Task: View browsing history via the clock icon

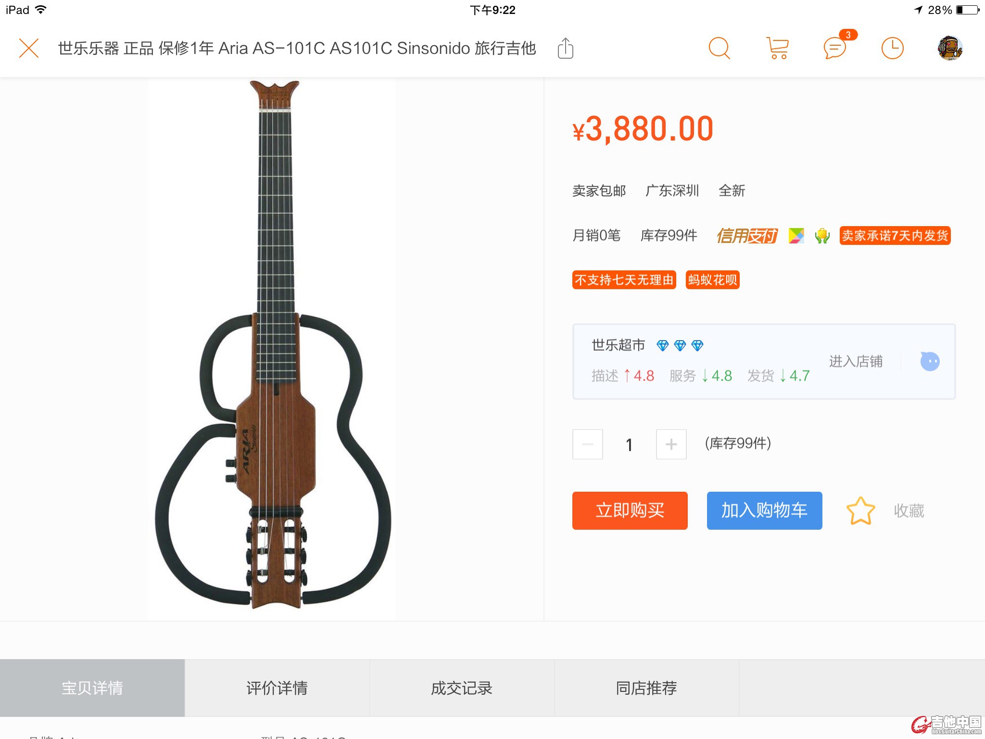Action: pyautogui.click(x=893, y=48)
